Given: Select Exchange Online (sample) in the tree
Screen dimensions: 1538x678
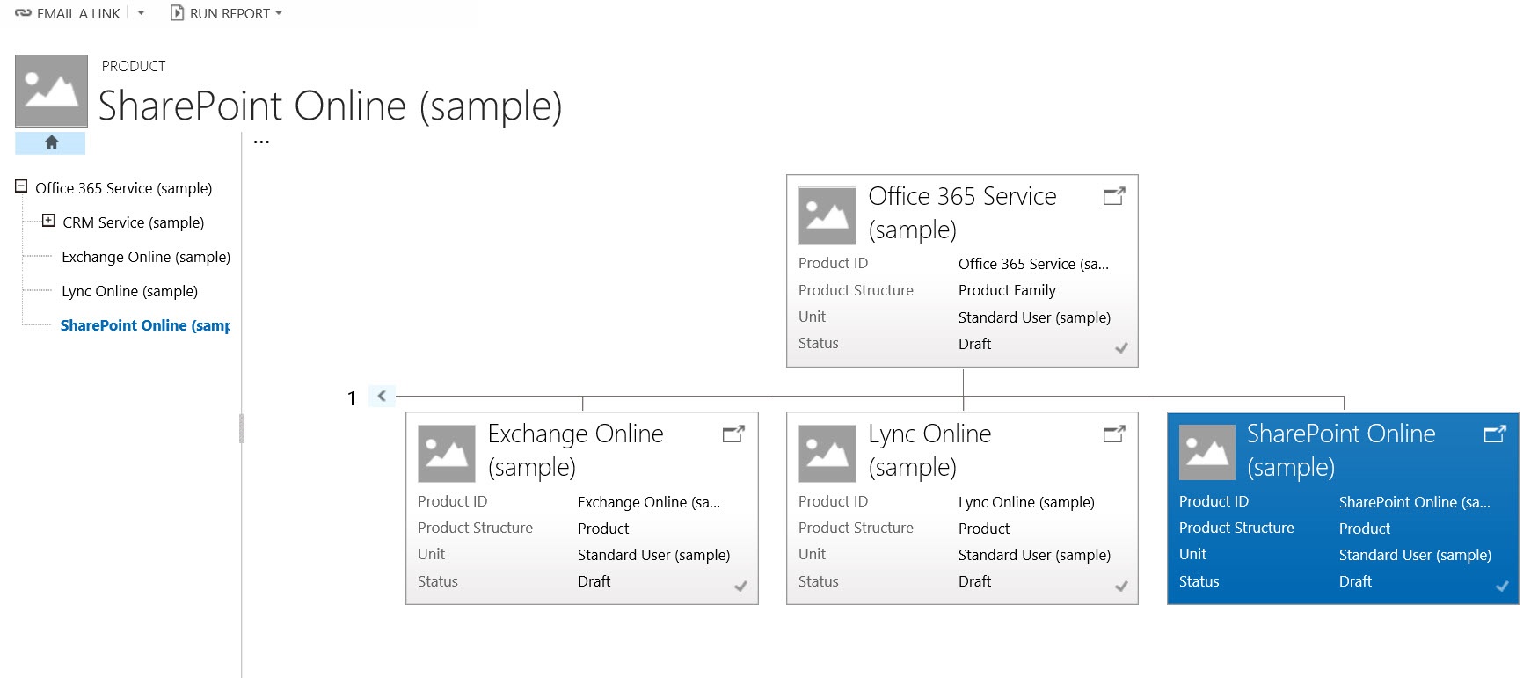Looking at the screenshot, I should [145, 257].
